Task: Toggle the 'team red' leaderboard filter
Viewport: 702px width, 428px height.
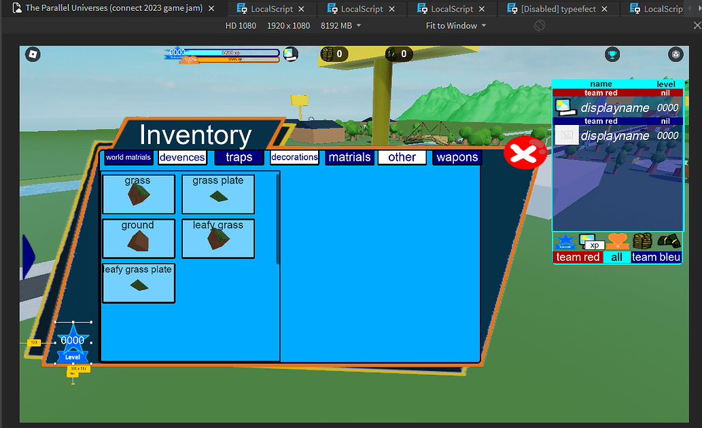Action: coord(578,257)
